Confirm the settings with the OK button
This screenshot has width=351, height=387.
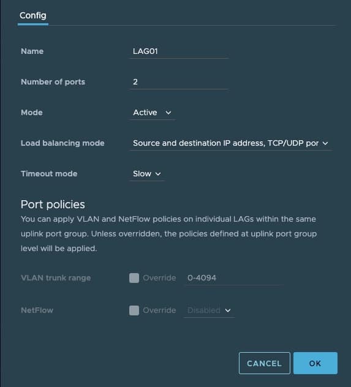pos(315,363)
